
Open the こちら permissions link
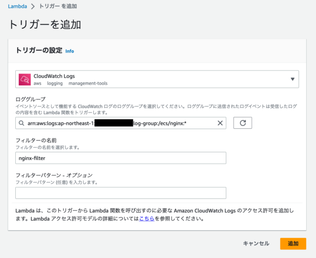(x=147, y=219)
